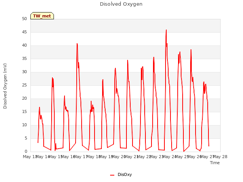Click the y-axis value 45

point(24,32)
